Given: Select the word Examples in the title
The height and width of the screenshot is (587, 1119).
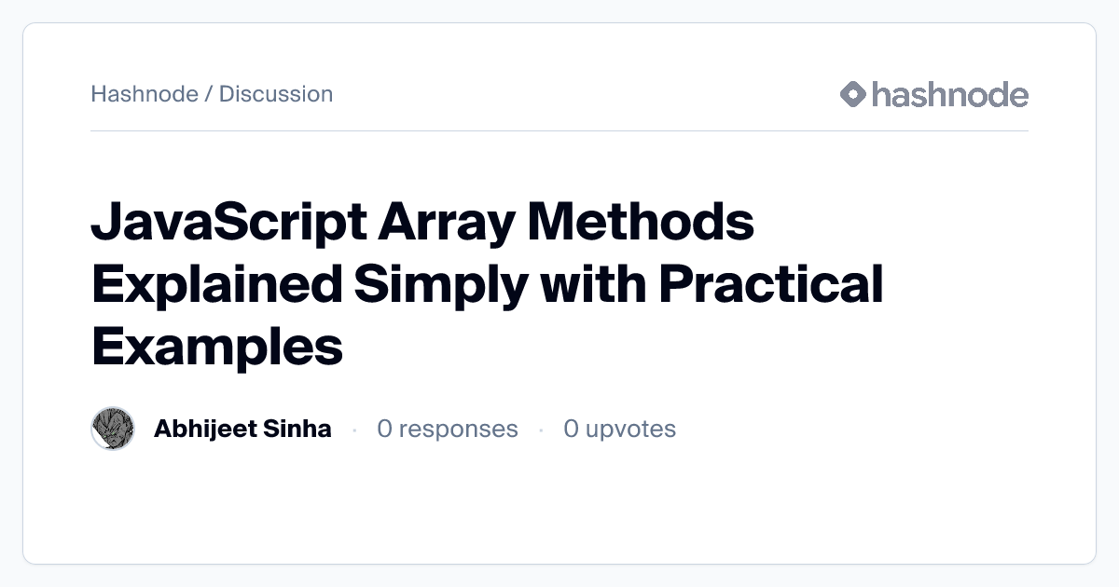Looking at the screenshot, I should click(217, 345).
